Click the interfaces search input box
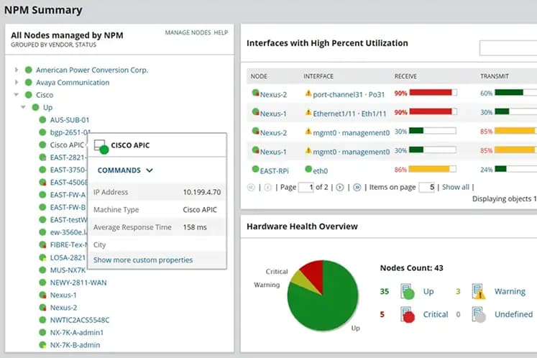This screenshot has height=358, width=537. pyautogui.click(x=508, y=48)
